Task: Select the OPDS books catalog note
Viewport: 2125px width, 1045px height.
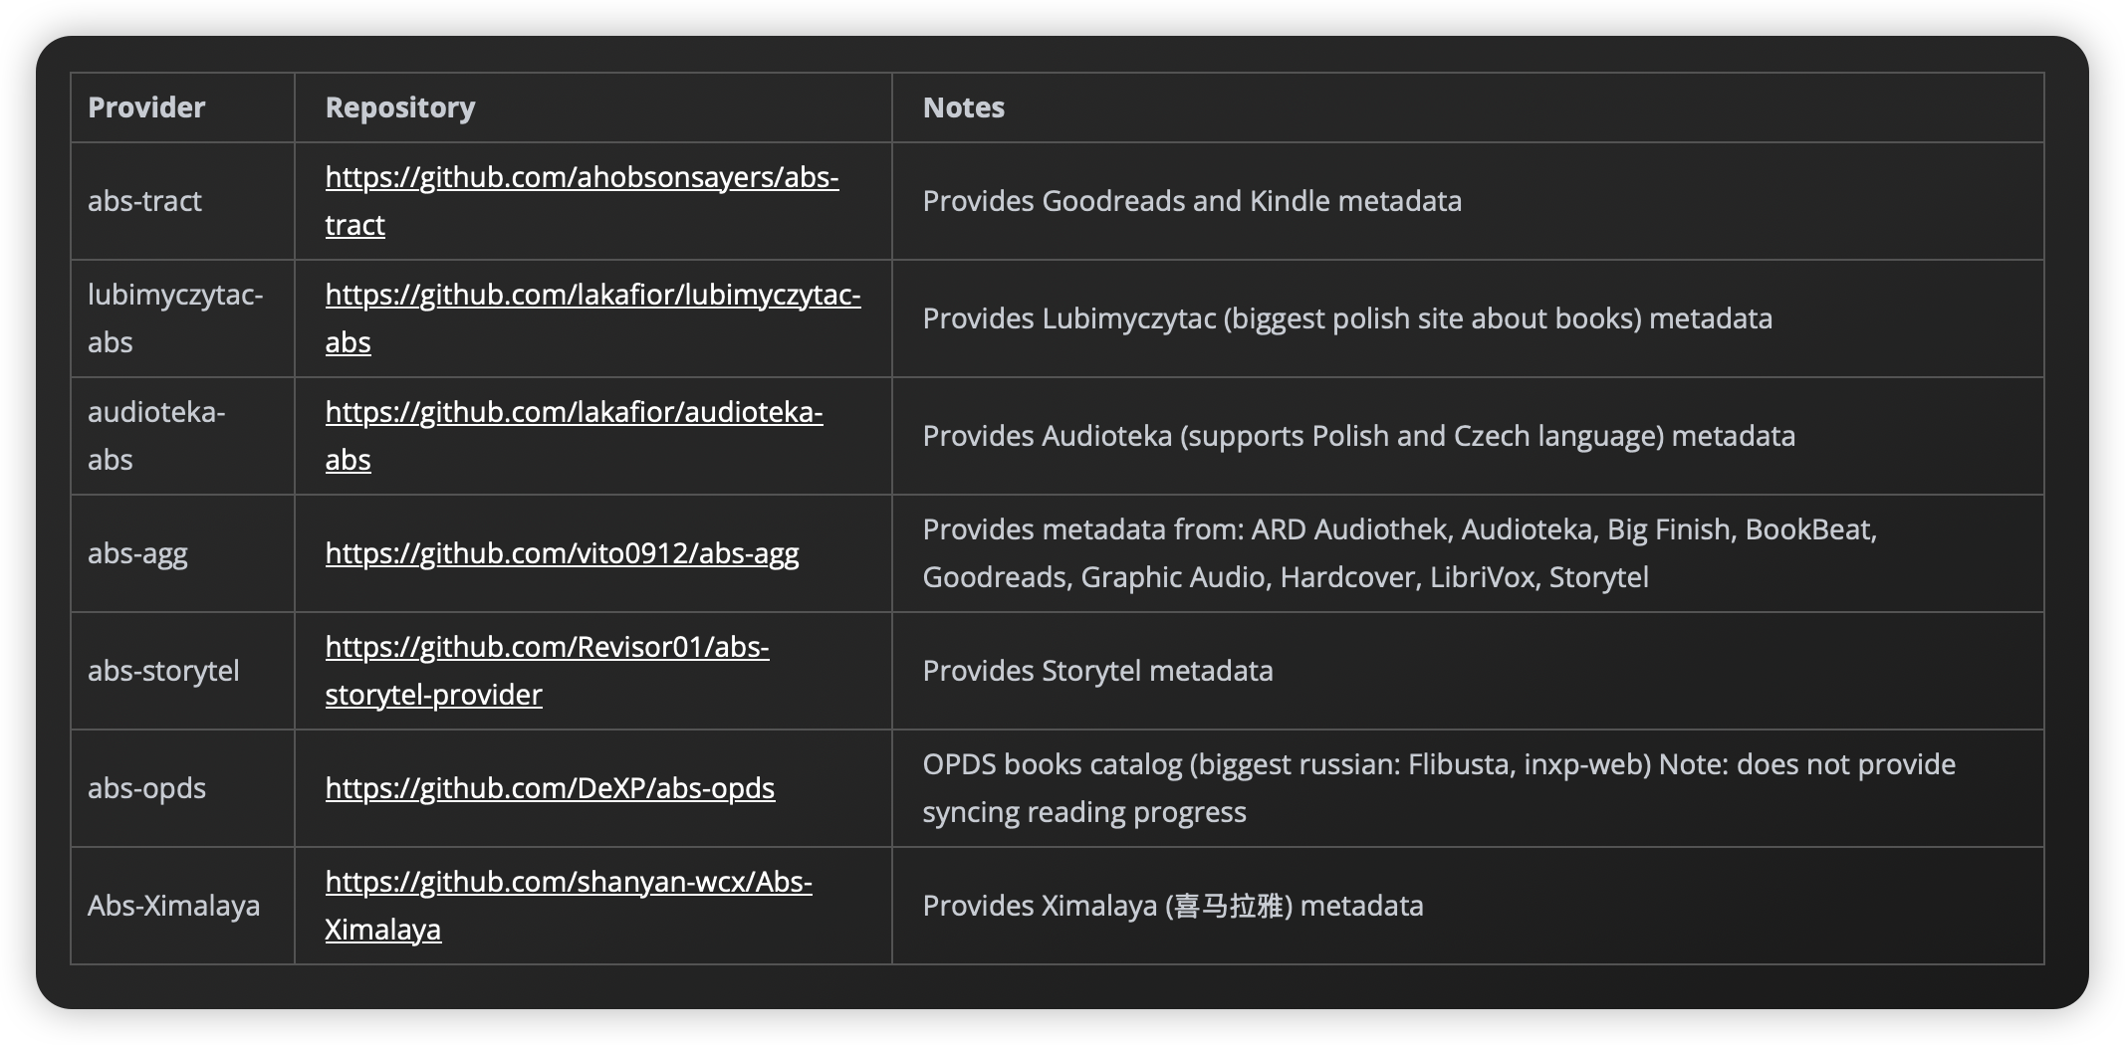Action: point(1439,788)
